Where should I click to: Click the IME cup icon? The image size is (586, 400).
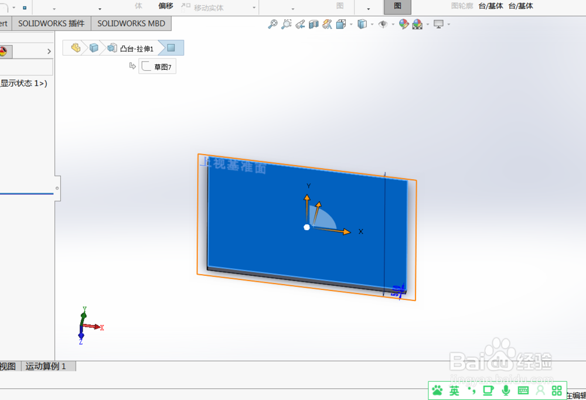click(488, 391)
